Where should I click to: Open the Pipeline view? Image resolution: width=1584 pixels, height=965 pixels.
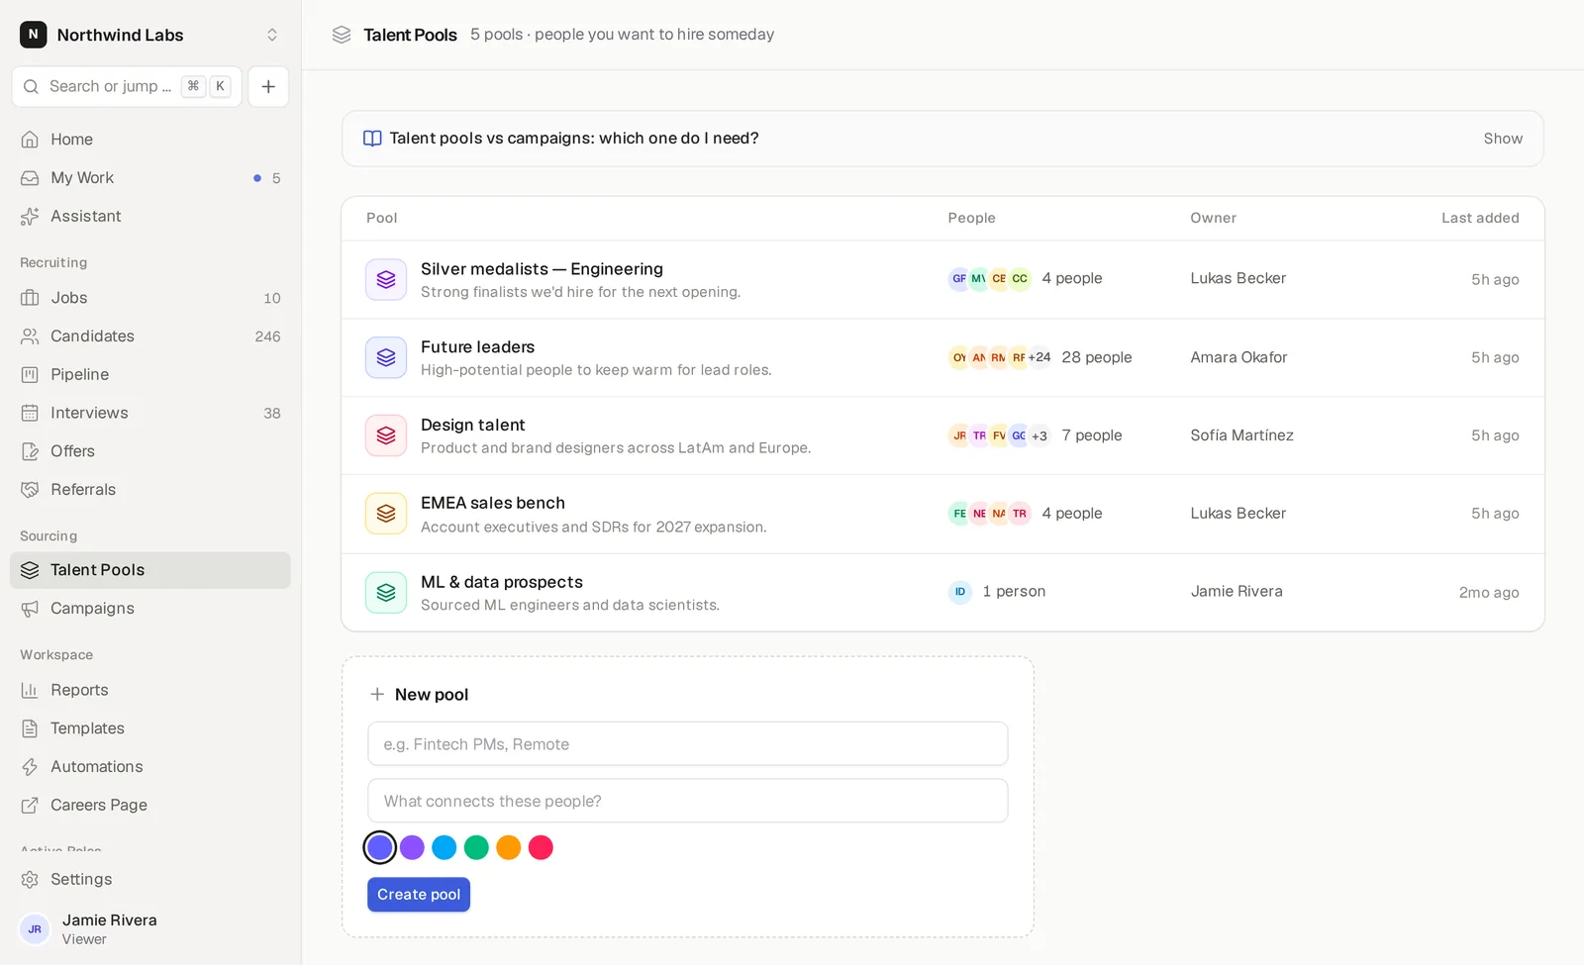click(x=150, y=374)
